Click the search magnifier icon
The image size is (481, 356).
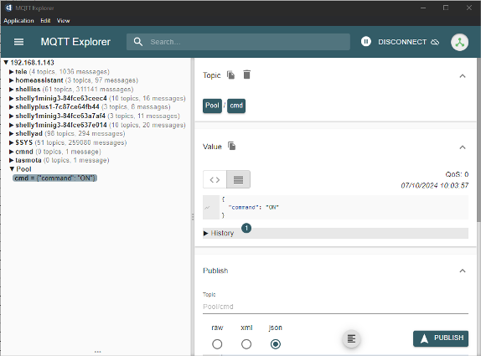click(x=138, y=42)
